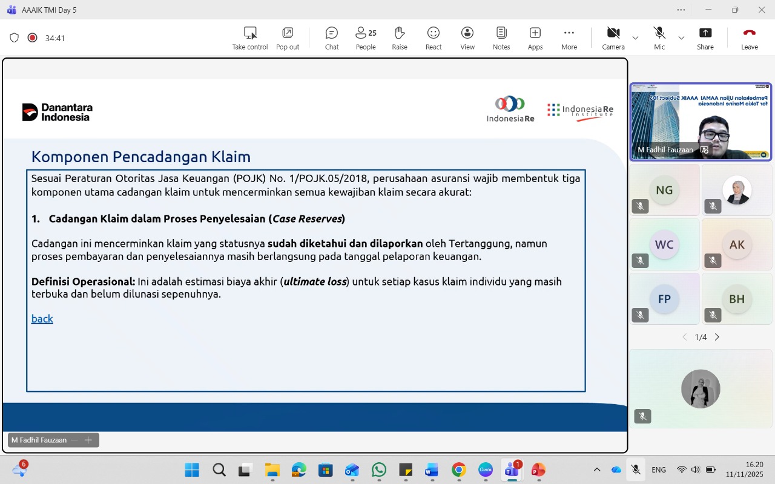The image size is (775, 484).
Task: Toggle system tray microphone mute icon
Action: tap(635, 469)
